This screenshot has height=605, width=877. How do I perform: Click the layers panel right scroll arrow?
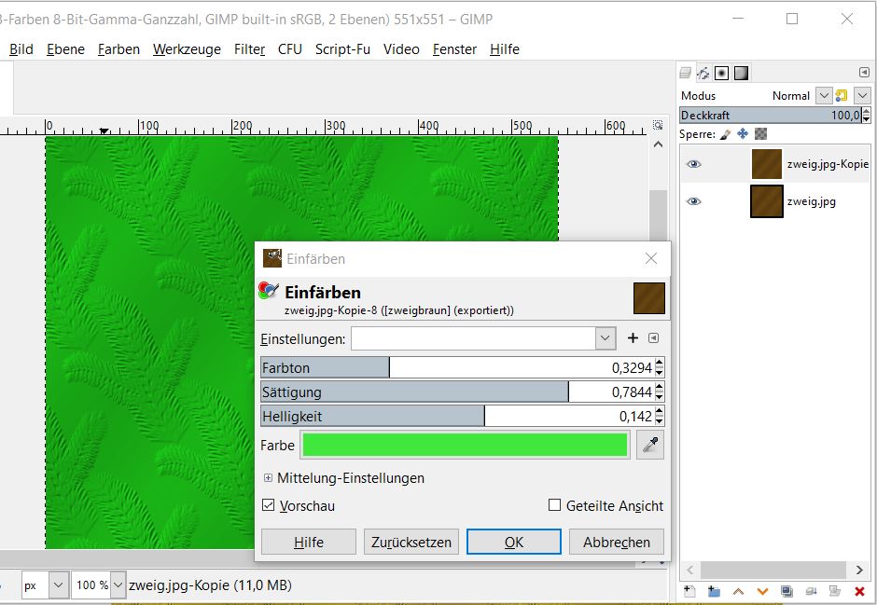tap(859, 570)
